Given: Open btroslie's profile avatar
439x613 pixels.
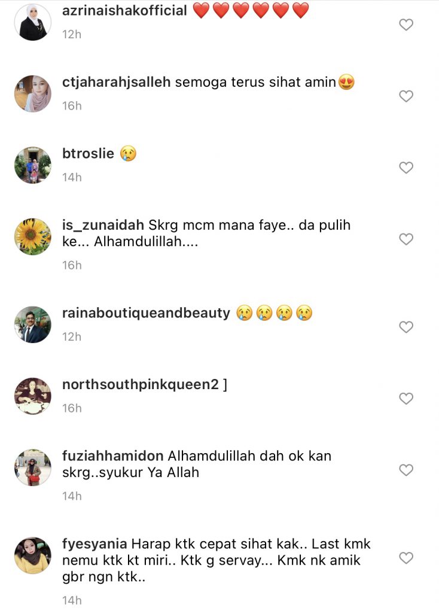Looking at the screenshot, I should pos(33,165).
